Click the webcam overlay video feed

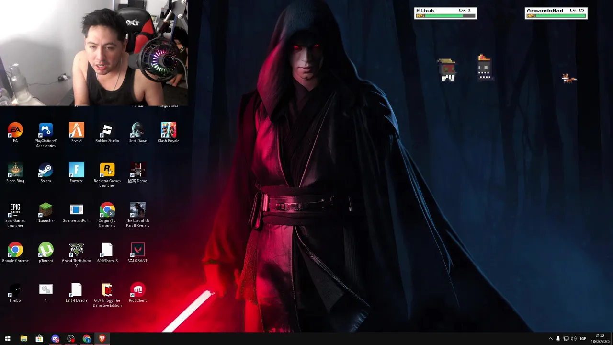click(x=94, y=53)
